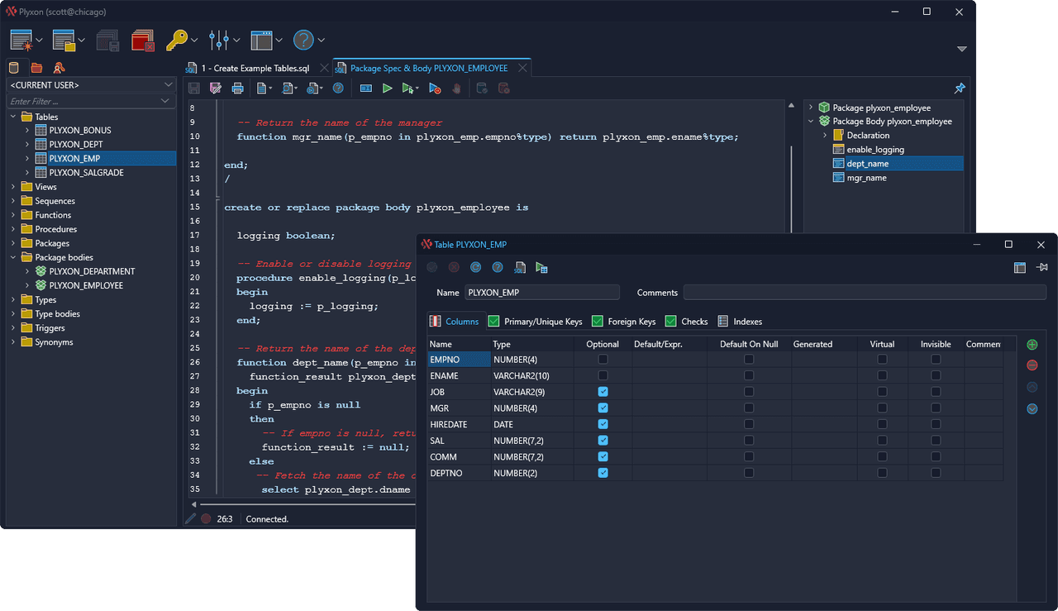The width and height of the screenshot is (1058, 611).
Task: Toggle Optional checkbox for DEPTNO
Action: coord(603,473)
